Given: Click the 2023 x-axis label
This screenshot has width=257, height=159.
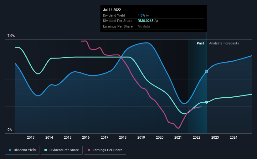Looking at the screenshot, I should click(215, 137).
